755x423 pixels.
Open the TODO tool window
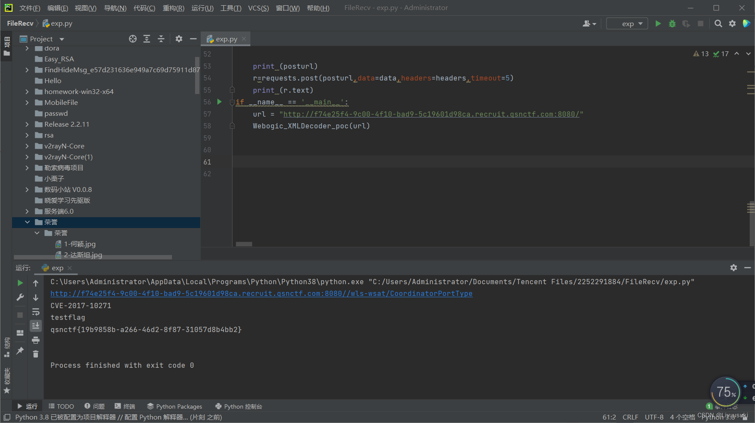coord(61,406)
